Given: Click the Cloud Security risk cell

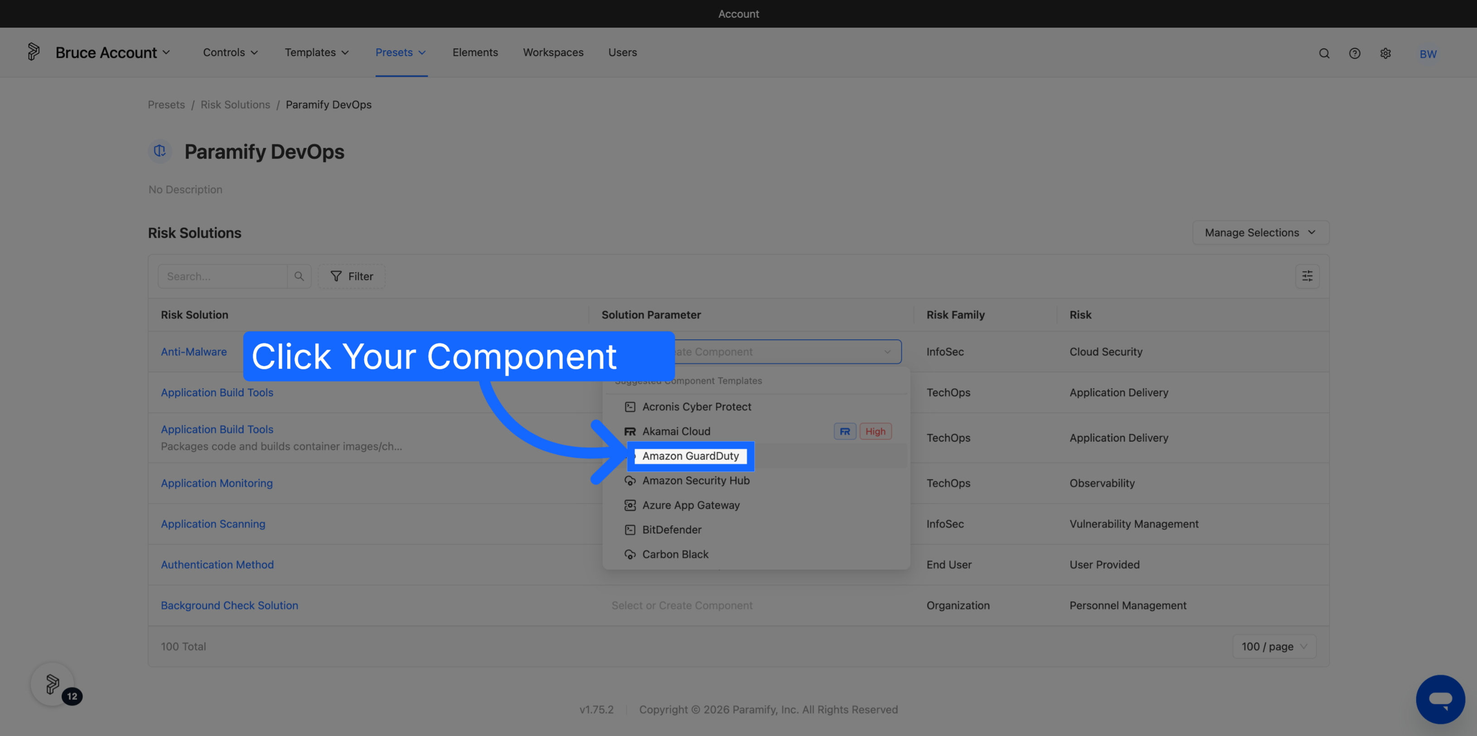Looking at the screenshot, I should (x=1106, y=351).
